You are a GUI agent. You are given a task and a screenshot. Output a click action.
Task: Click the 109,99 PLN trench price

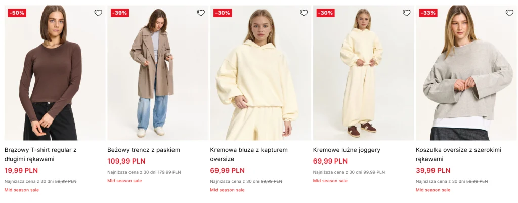pos(126,161)
